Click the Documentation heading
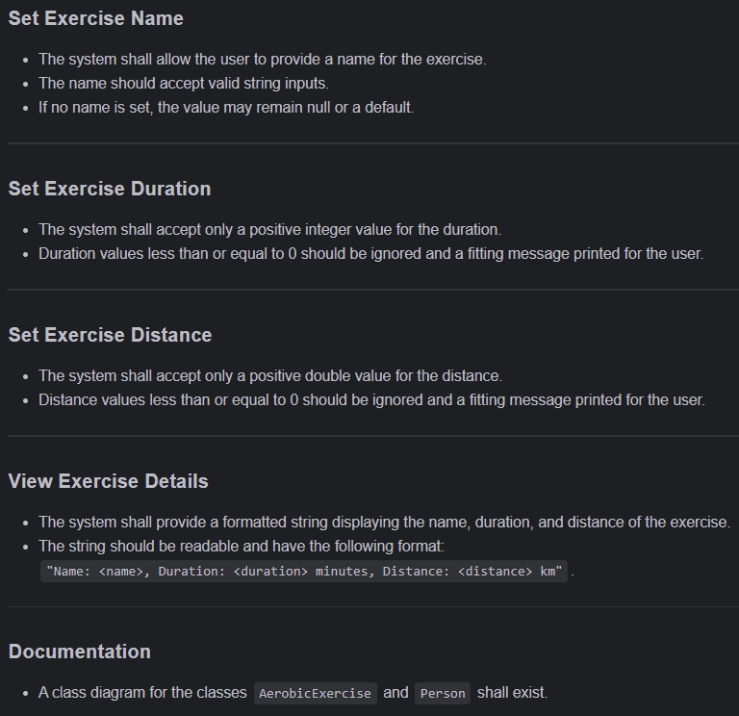Screen dimensions: 739x716 80,652
